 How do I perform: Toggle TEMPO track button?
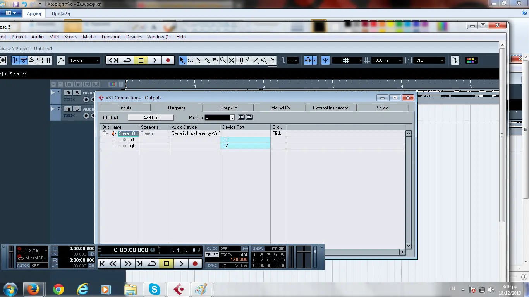212,255
